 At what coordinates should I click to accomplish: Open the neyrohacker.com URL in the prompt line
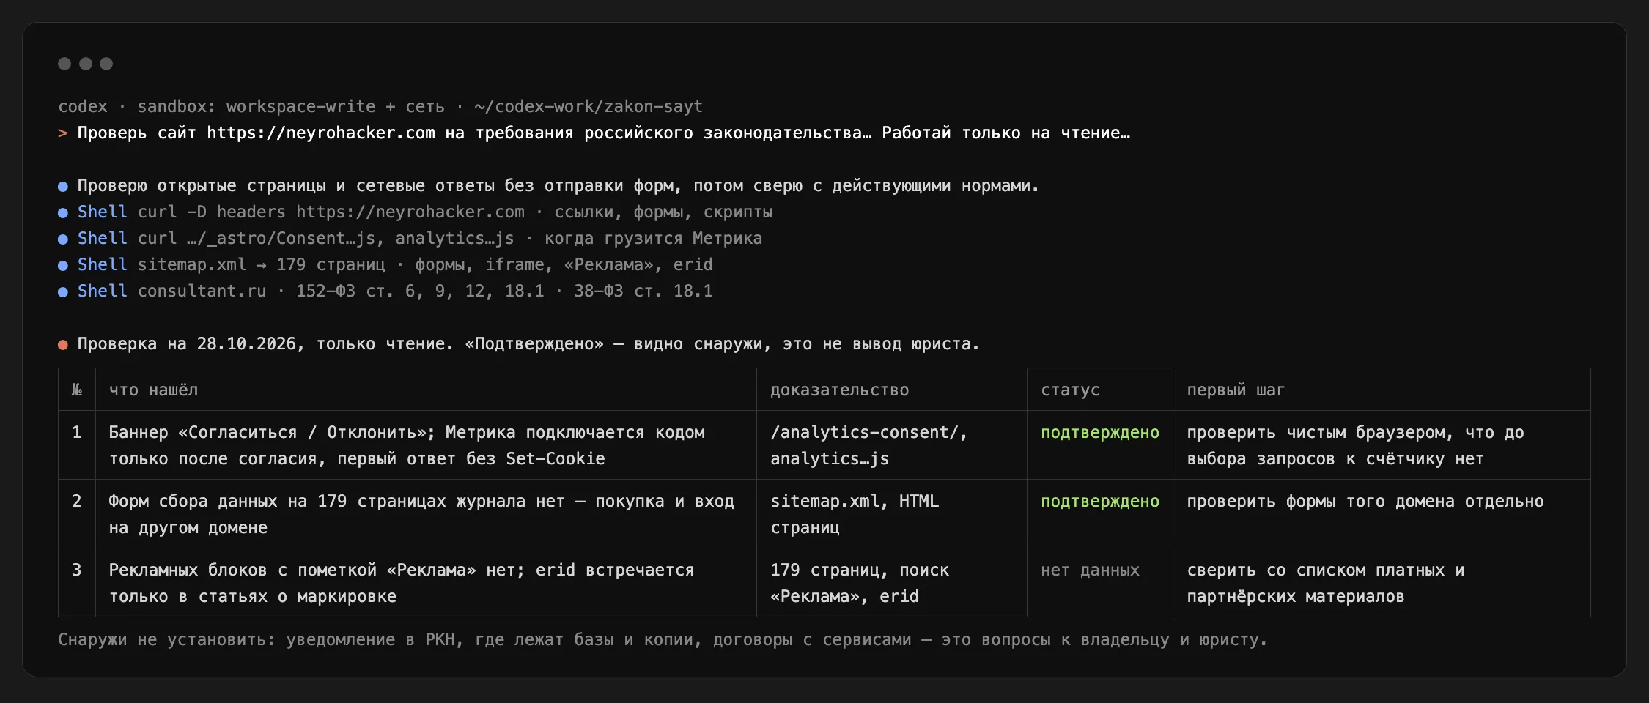click(321, 133)
